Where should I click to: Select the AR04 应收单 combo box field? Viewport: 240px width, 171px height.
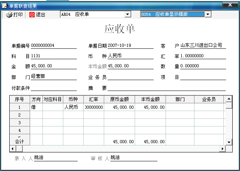(x=96, y=15)
